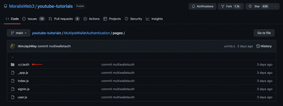Screen dimensions: 283x106
Task: Open the _app.js file
Action: point(23,73)
